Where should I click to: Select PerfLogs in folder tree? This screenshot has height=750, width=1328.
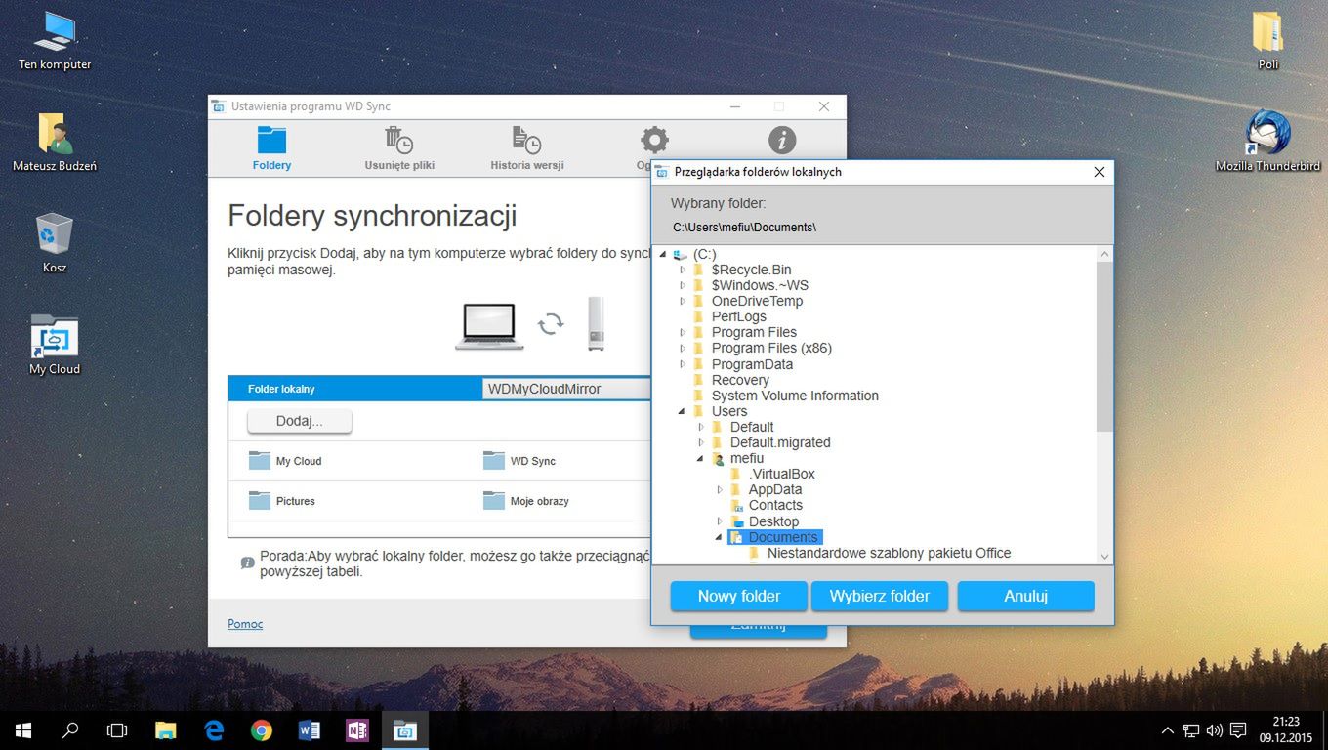click(738, 316)
